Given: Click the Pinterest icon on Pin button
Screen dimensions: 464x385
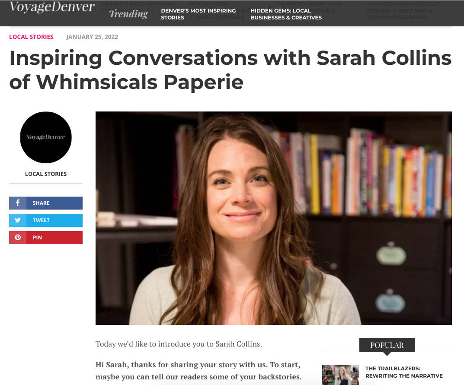Looking at the screenshot, I should (18, 238).
